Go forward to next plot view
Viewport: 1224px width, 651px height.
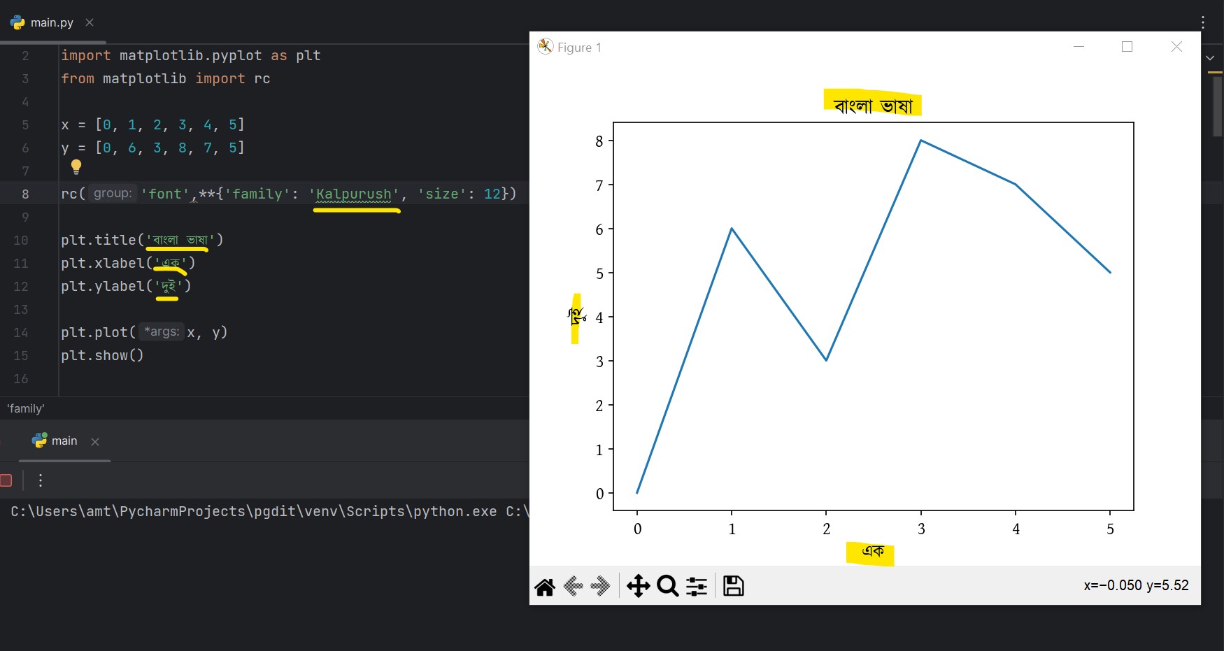[600, 586]
